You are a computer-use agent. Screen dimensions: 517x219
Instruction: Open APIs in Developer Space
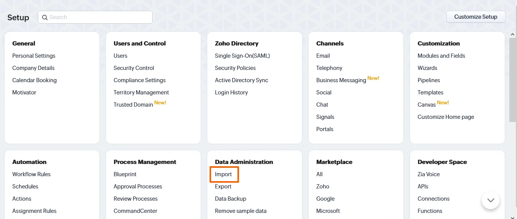[x=423, y=187]
